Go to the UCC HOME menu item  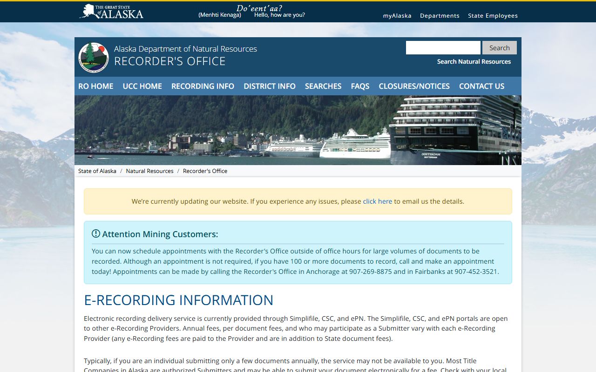click(142, 86)
